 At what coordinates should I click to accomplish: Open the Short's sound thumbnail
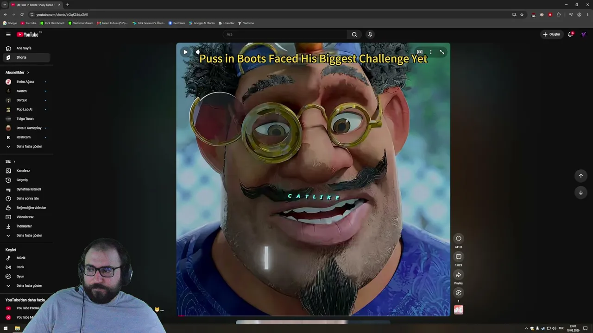(459, 310)
